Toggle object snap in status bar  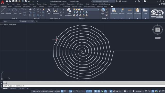pos(90,91)
